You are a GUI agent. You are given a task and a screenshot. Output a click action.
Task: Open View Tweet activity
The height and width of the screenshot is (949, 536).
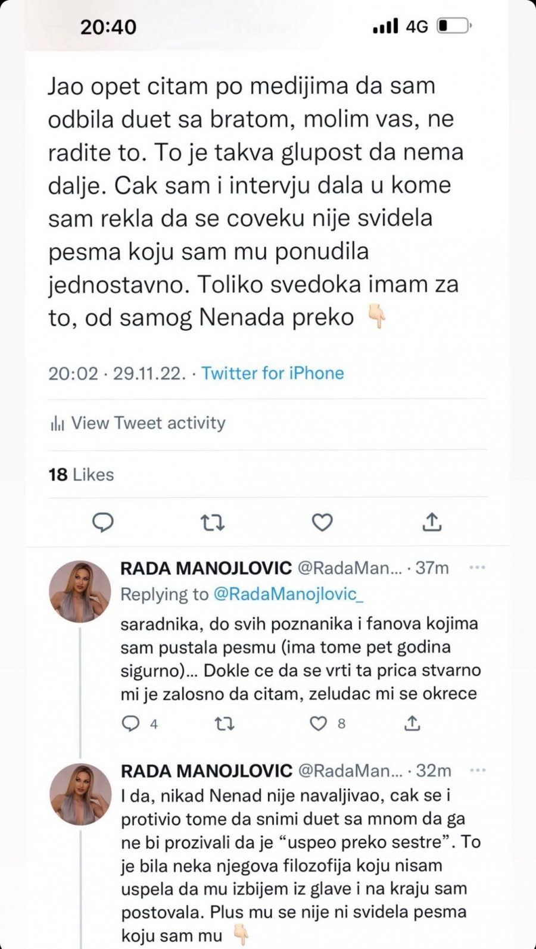click(x=148, y=423)
